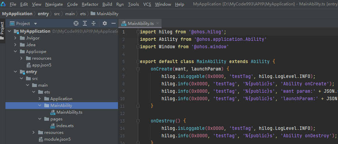Click the app.json5 file icon
The image size is (338, 144).
(28, 65)
